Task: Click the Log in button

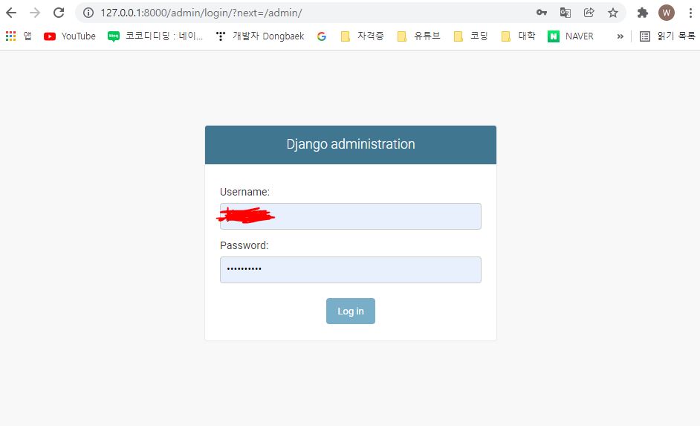Action: (351, 312)
